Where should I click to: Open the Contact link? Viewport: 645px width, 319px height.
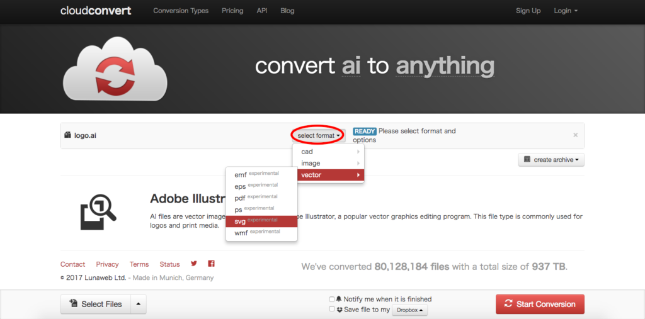pyautogui.click(x=73, y=264)
